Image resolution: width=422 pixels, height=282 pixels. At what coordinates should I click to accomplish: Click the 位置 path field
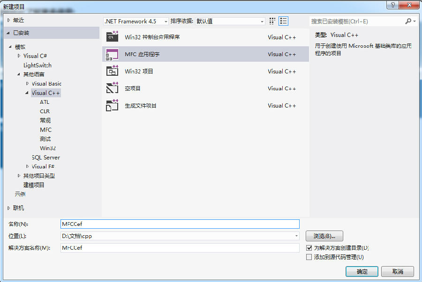click(x=180, y=236)
